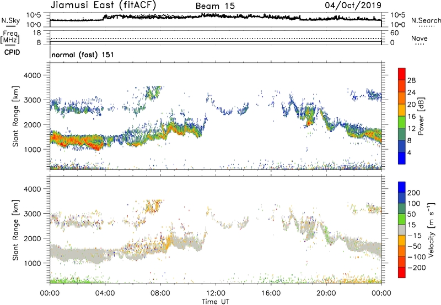Click the "Jiamusi East (fitACF)" title

click(103, 5)
